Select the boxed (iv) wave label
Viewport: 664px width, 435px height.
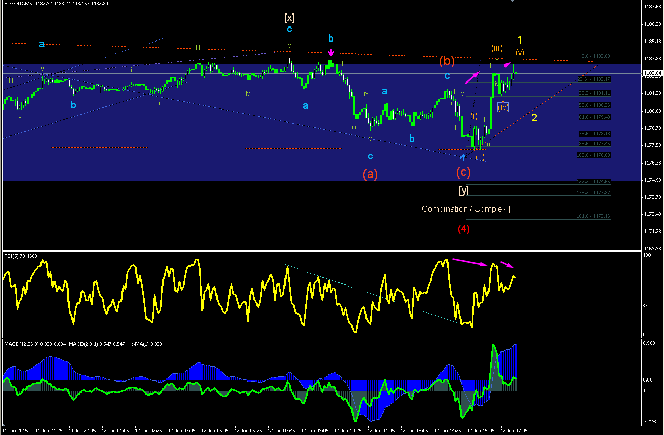click(x=503, y=107)
